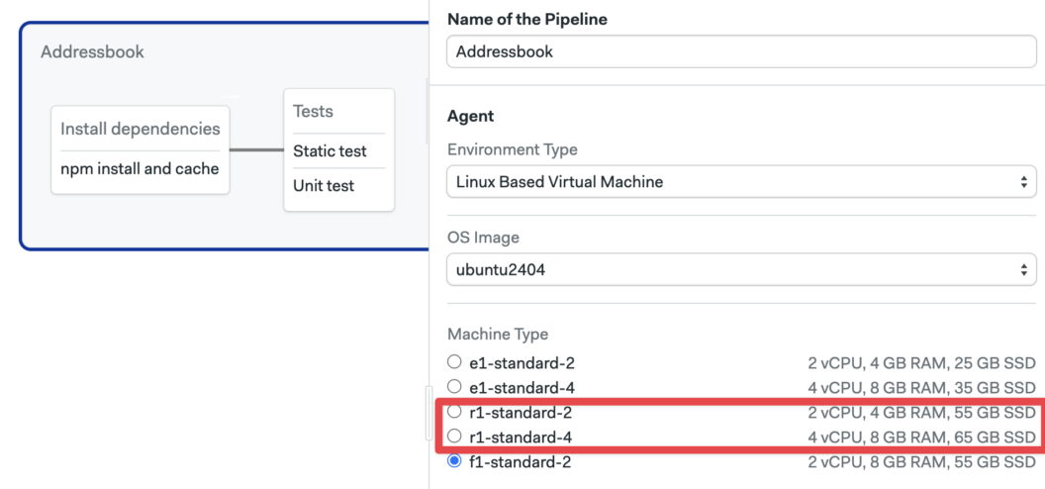This screenshot has width=1045, height=489.
Task: Click the selected f1-standard-2 radio button
Action: click(454, 461)
